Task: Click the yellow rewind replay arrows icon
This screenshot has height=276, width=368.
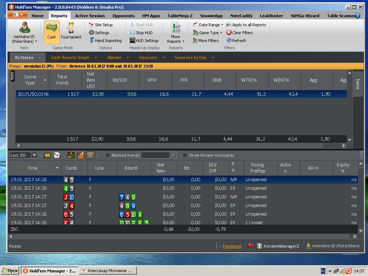Action: tap(47, 155)
